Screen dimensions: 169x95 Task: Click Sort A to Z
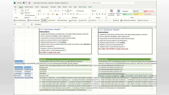tap(83, 20)
